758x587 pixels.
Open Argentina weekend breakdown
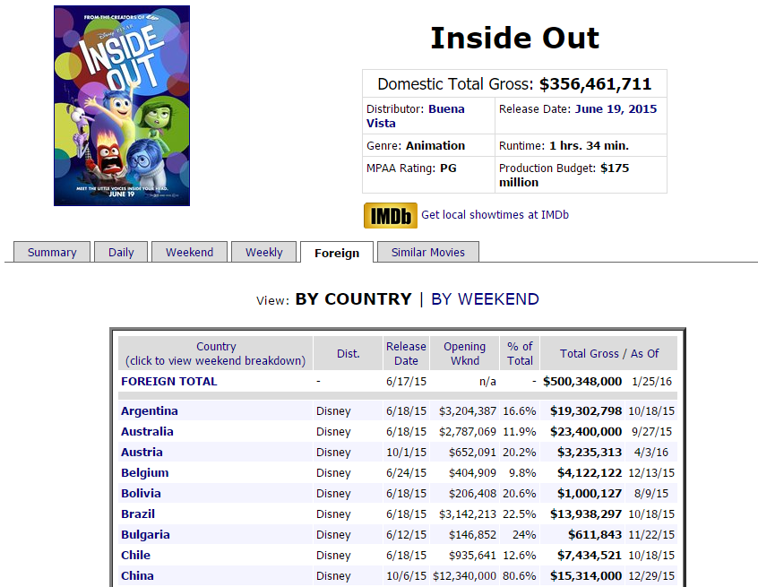(x=150, y=410)
